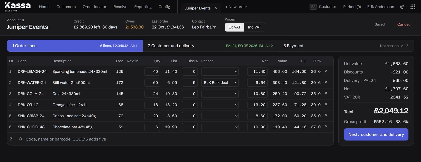Click the F2 keyboard shortcut badge

(313, 7)
